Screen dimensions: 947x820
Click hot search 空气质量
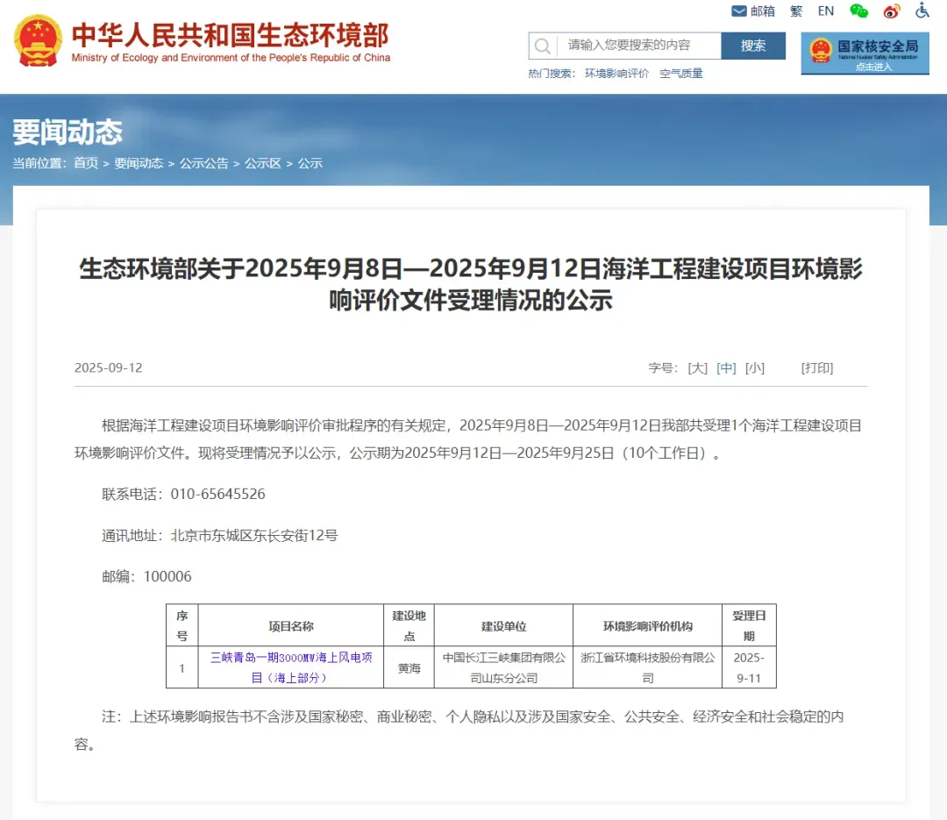[x=681, y=73]
